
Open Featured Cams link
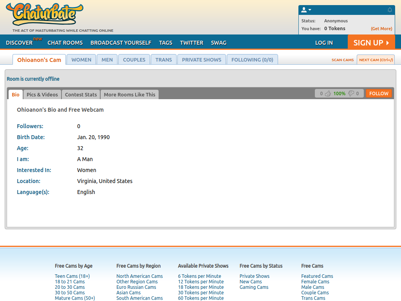(x=317, y=276)
